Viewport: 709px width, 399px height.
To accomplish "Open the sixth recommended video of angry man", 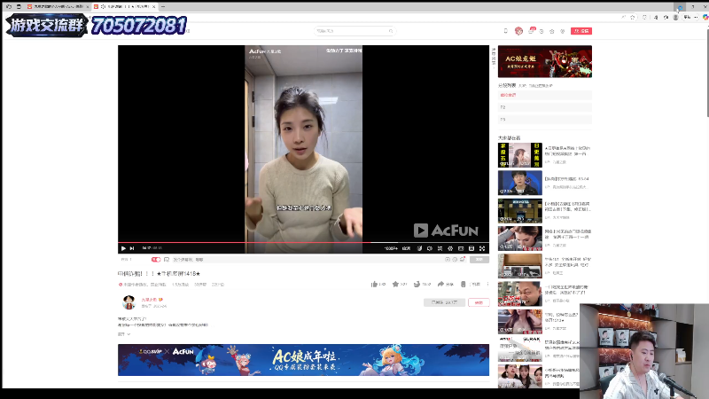I will (520, 294).
